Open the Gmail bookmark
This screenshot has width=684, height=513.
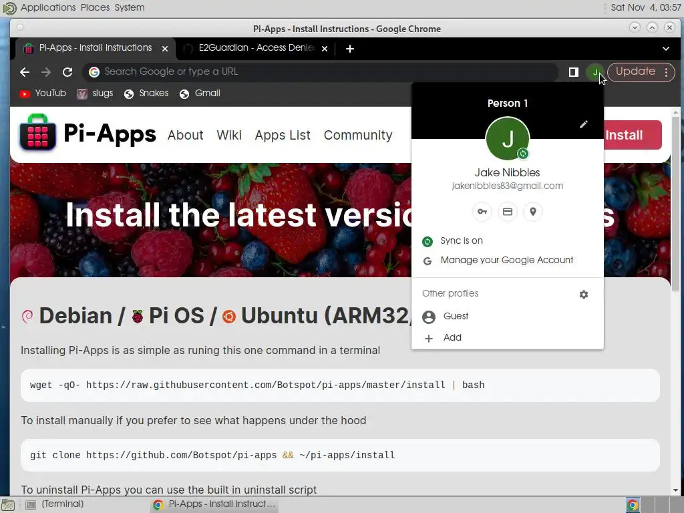click(200, 94)
